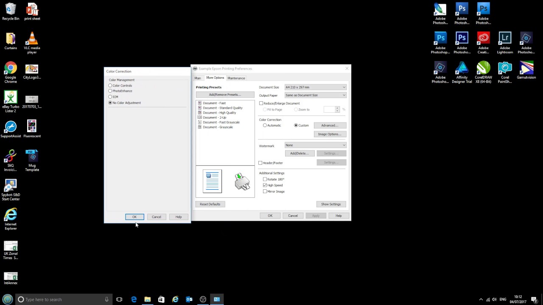The height and width of the screenshot is (305, 543).
Task: Show hidden system tray icons
Action: click(x=481, y=299)
